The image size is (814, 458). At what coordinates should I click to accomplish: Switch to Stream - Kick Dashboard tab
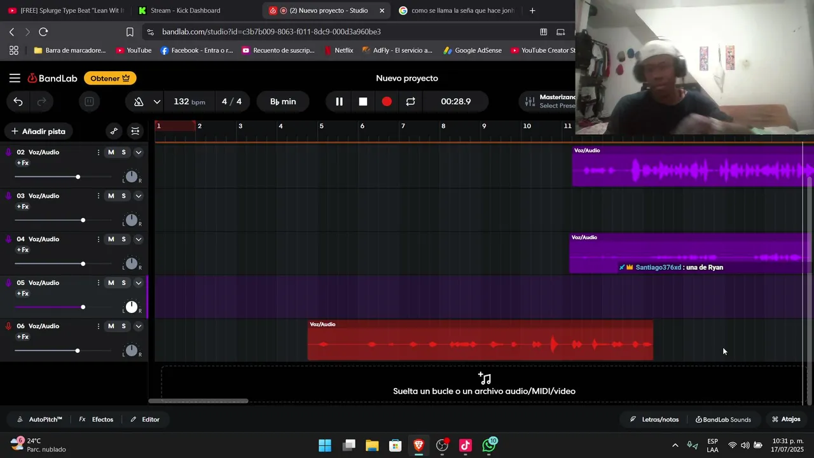pyautogui.click(x=195, y=10)
